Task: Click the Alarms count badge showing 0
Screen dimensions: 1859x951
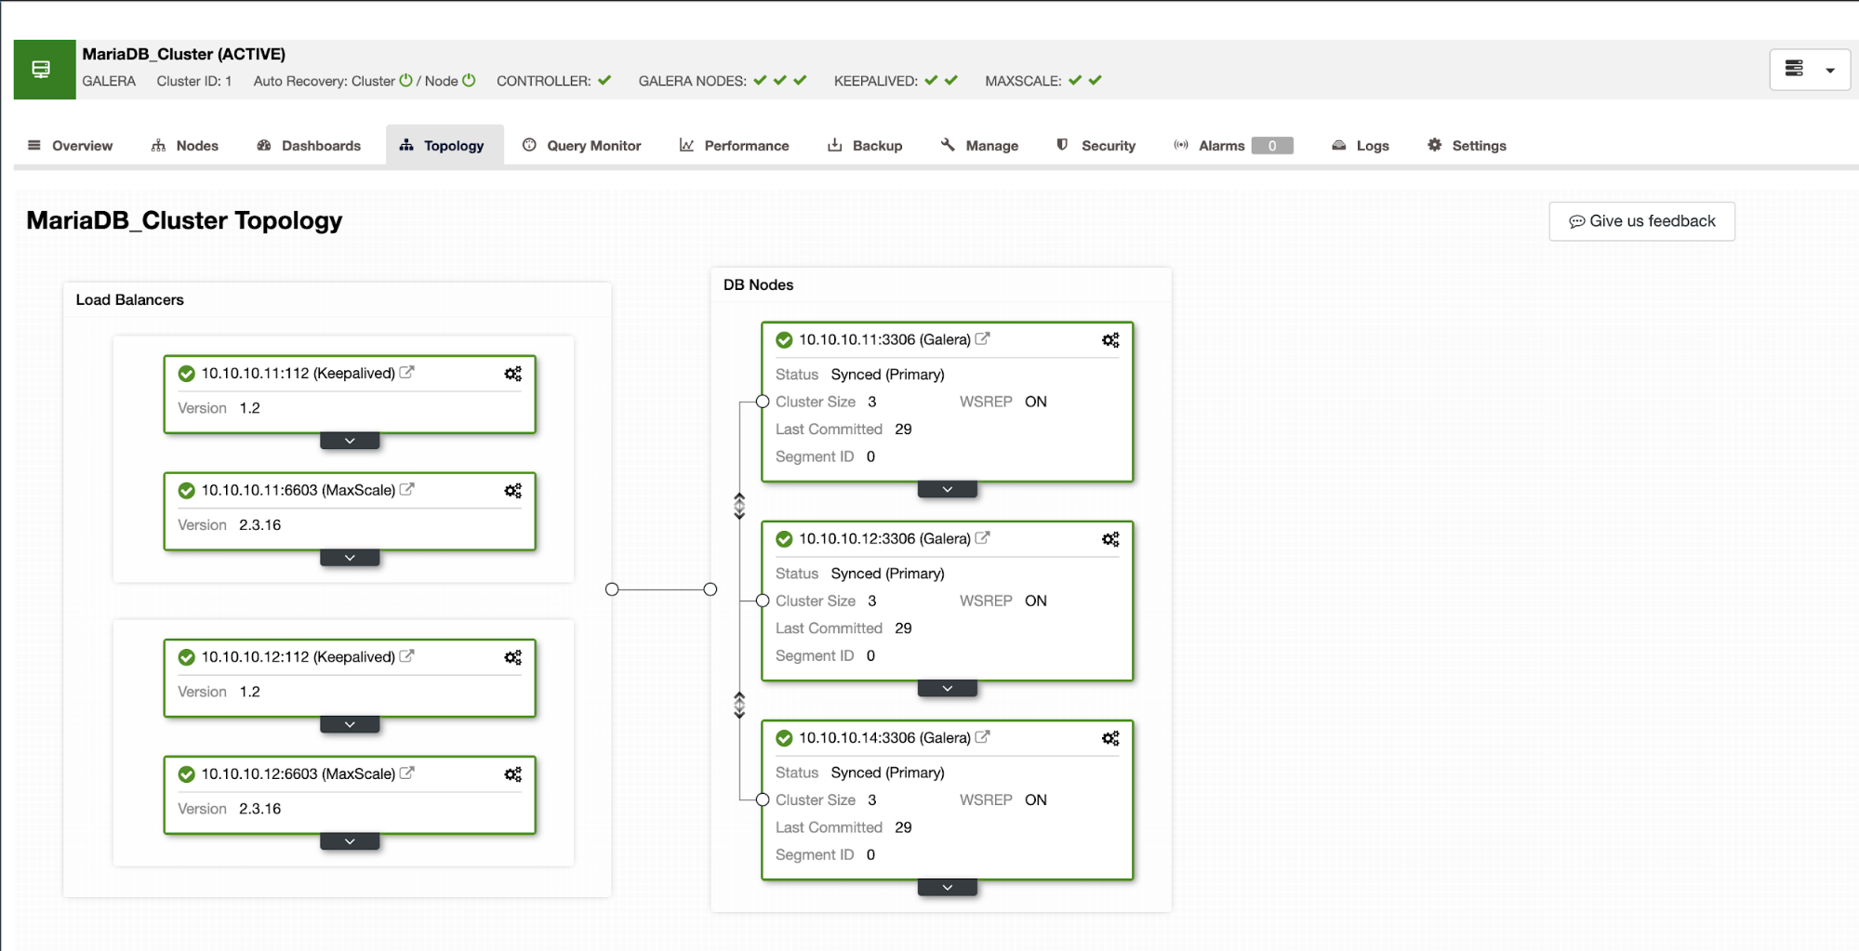Action: coord(1272,146)
